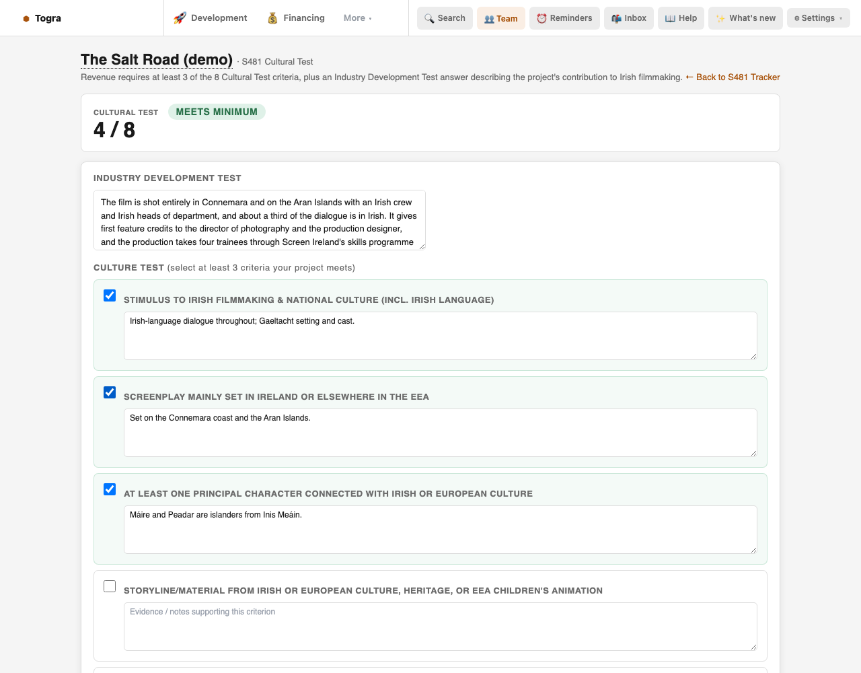Check the Storyline/Material from Irish Culture criterion

tap(110, 586)
